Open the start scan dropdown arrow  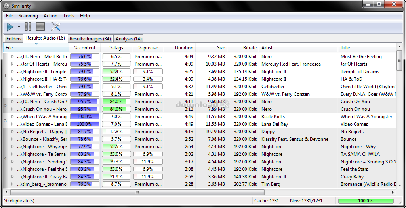point(19,27)
